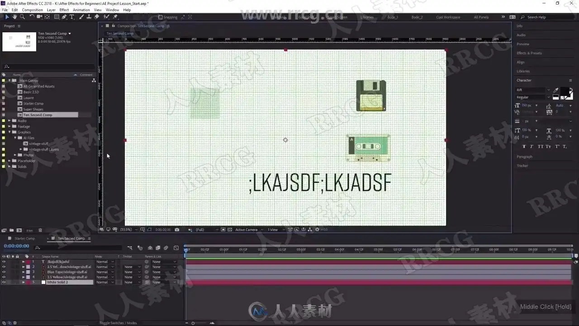This screenshot has height=326, width=579.
Task: Select the Zoom magnifier tool
Action: click(x=22, y=17)
